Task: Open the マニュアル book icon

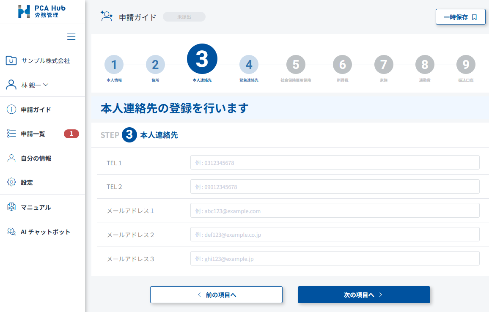Action: tap(11, 207)
